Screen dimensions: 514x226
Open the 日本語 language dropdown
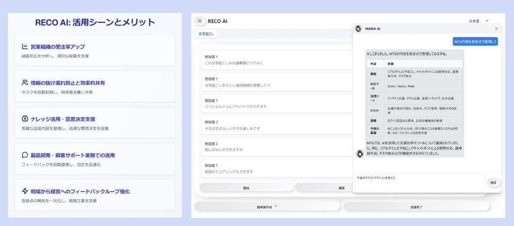point(478,21)
